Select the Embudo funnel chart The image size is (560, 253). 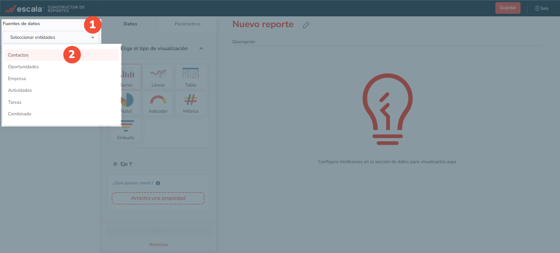click(x=126, y=130)
